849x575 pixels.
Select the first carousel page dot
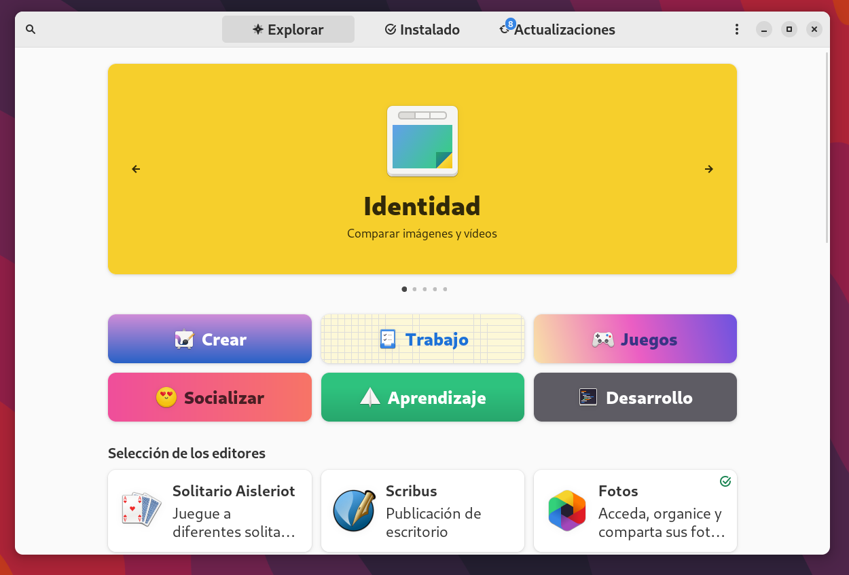tap(405, 289)
